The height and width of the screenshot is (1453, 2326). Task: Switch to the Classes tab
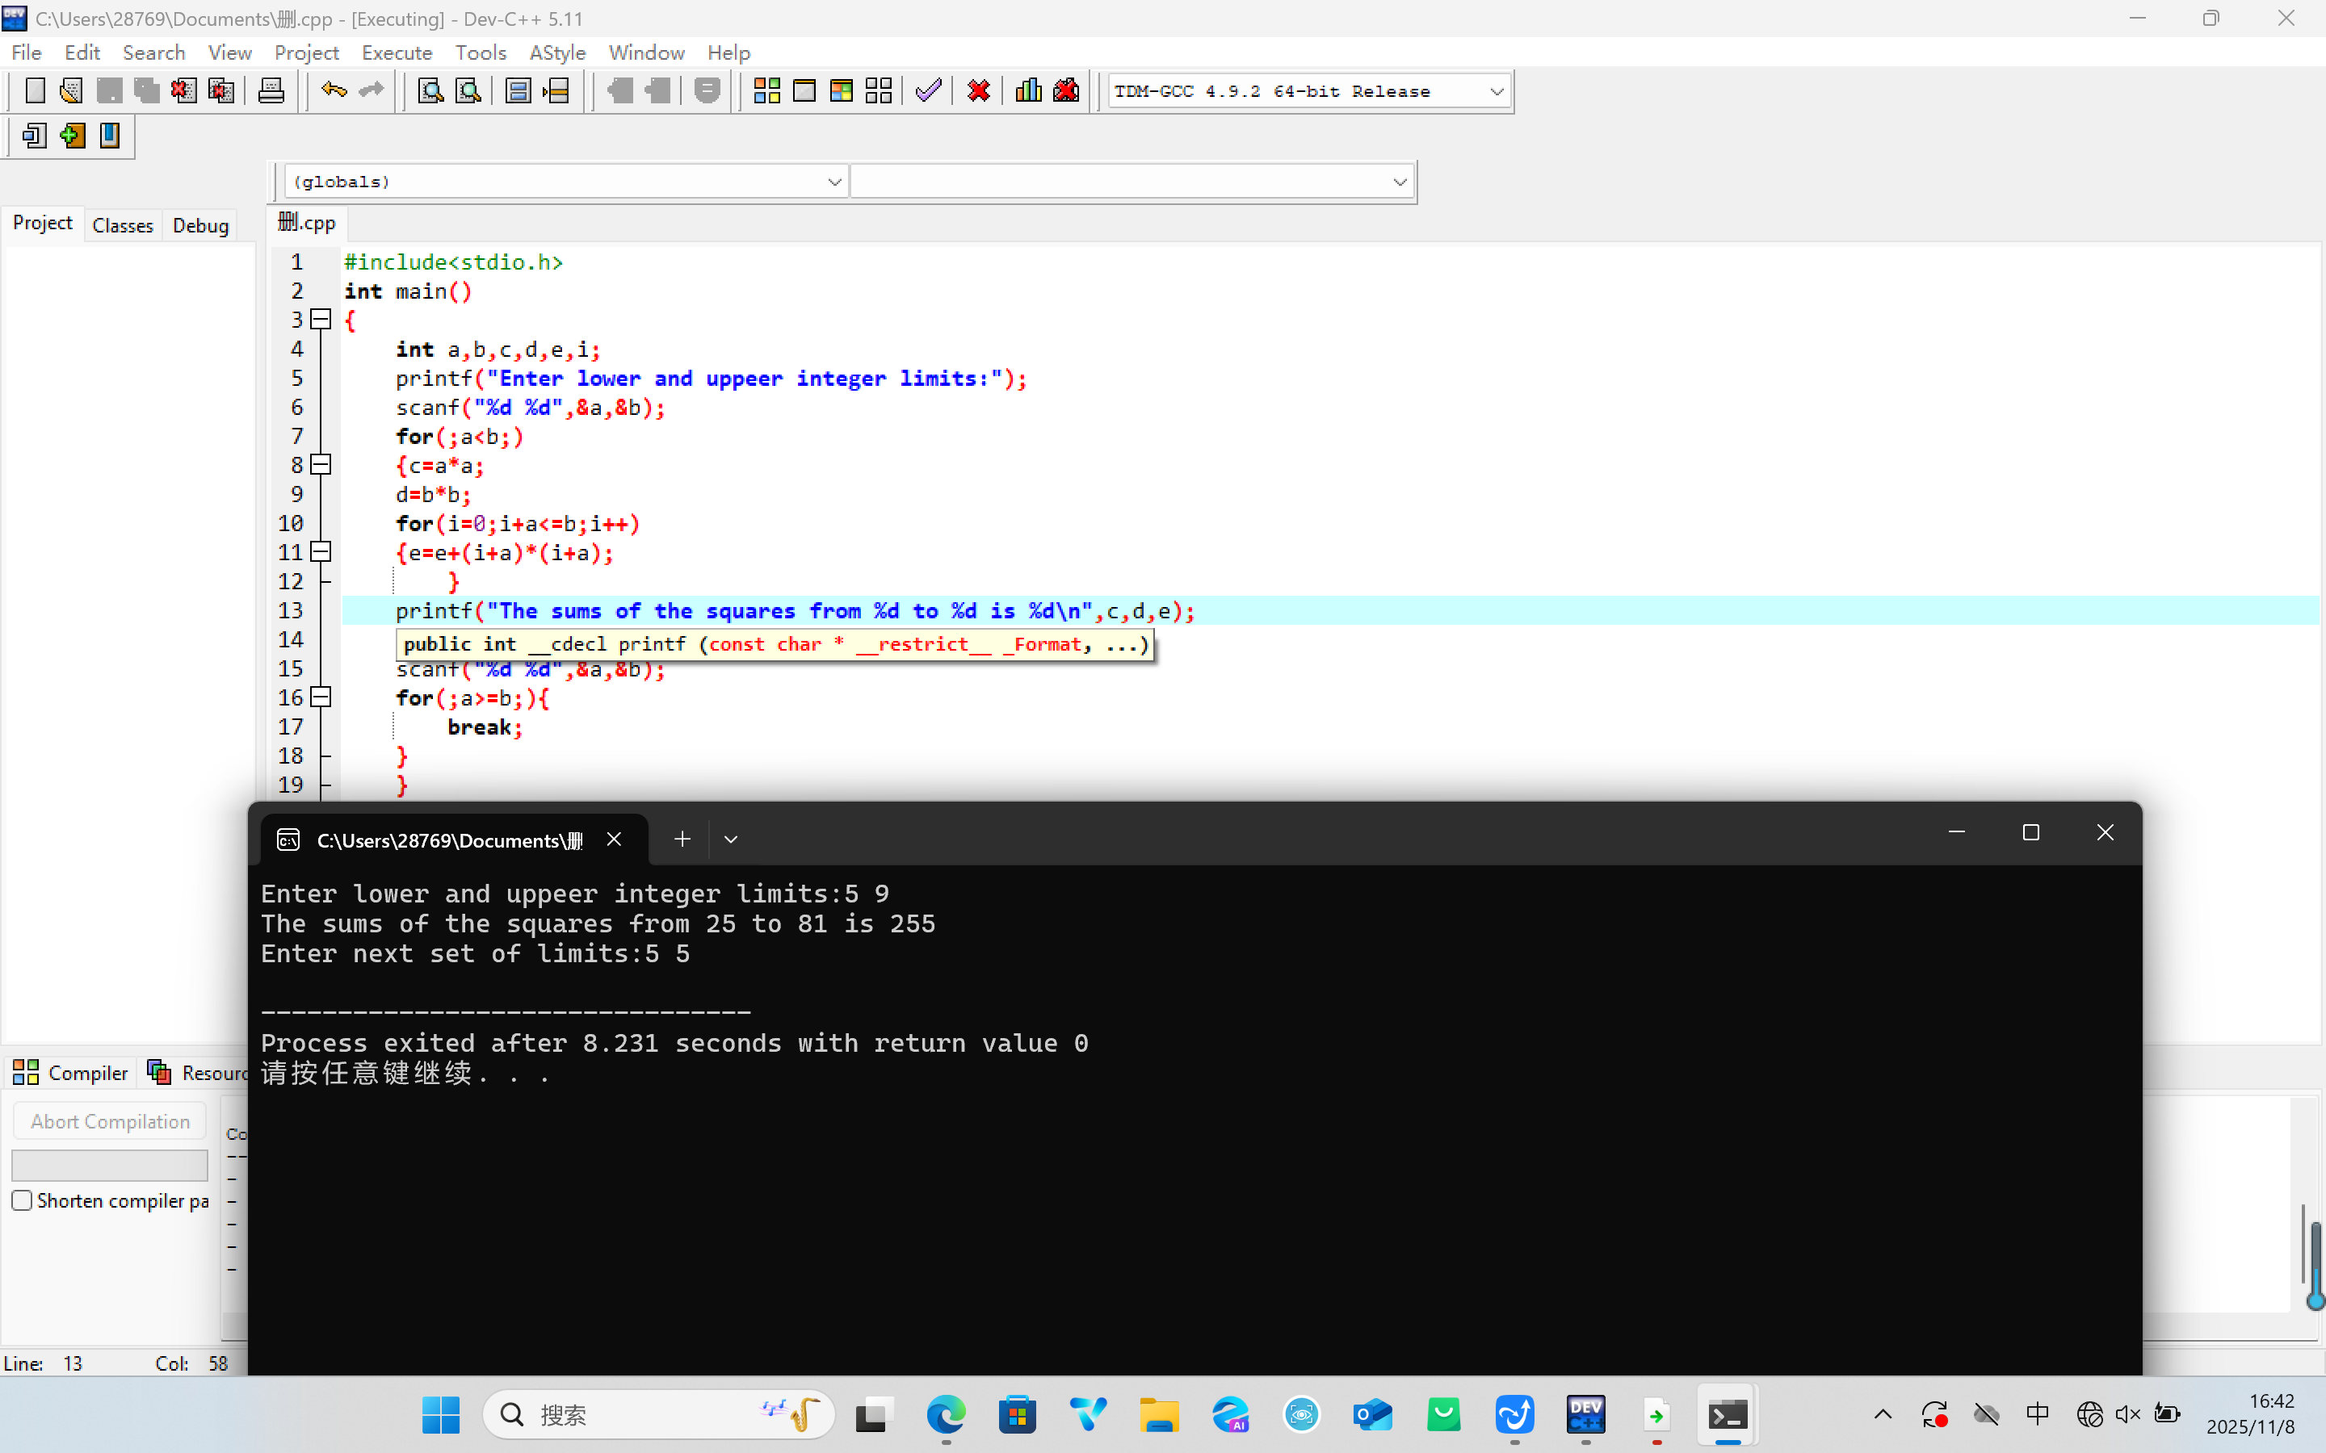click(x=122, y=225)
